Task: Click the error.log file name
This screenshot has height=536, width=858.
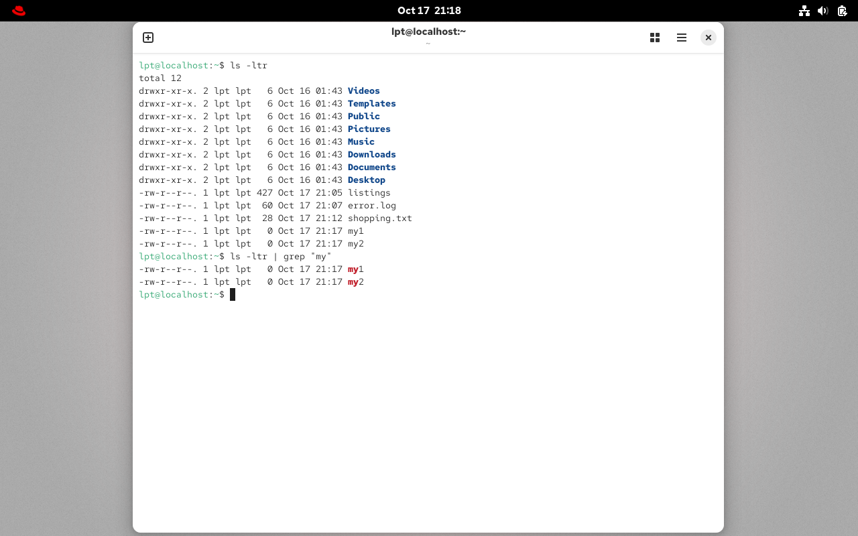Action: point(371,205)
